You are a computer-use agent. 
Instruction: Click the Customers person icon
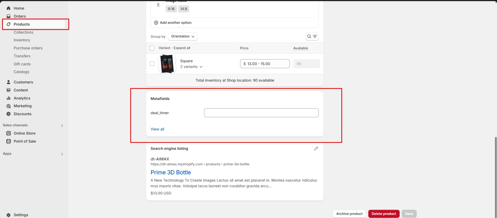9,82
